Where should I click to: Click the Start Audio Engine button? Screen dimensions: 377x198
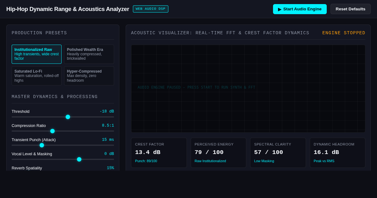[x=300, y=9]
